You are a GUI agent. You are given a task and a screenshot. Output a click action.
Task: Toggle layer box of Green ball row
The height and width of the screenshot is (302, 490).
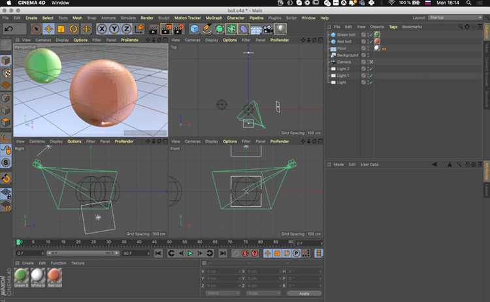click(363, 35)
